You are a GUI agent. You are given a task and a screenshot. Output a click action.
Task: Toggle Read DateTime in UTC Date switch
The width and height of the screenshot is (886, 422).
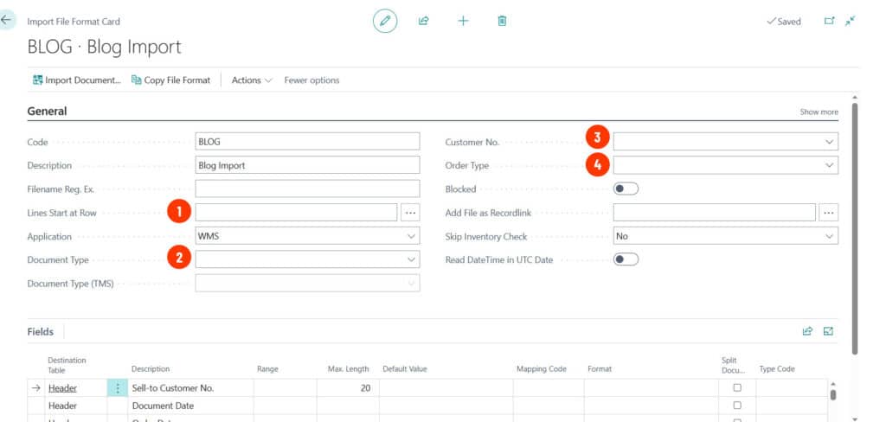click(626, 259)
